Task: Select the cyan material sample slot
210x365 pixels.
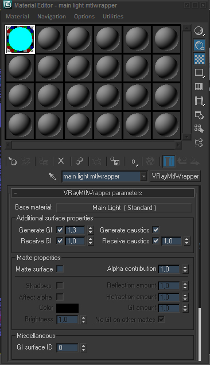Action: 20,39
